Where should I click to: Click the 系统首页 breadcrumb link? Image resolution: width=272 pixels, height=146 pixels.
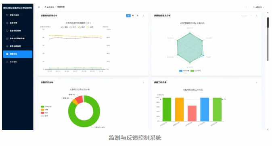[x=50, y=7]
